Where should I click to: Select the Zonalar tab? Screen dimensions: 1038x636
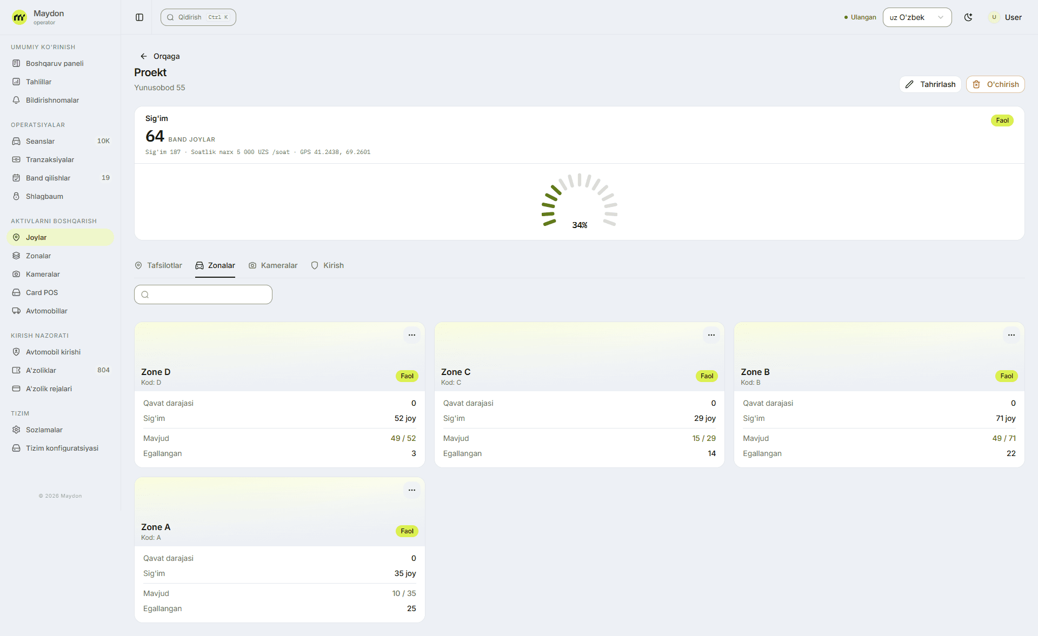[215, 265]
